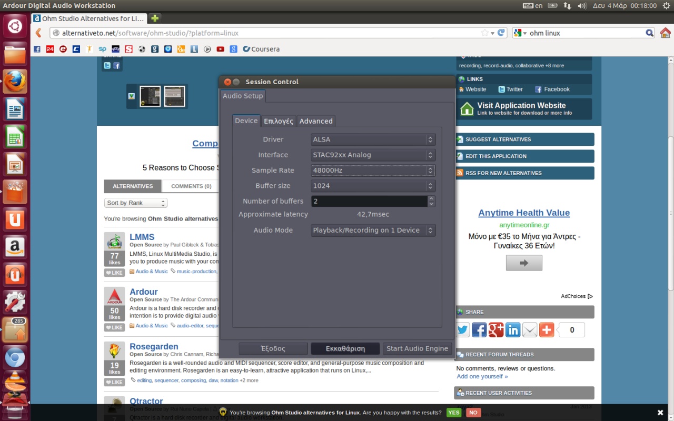Open the Coursera bookmark
The width and height of the screenshot is (674, 421).
(x=261, y=49)
